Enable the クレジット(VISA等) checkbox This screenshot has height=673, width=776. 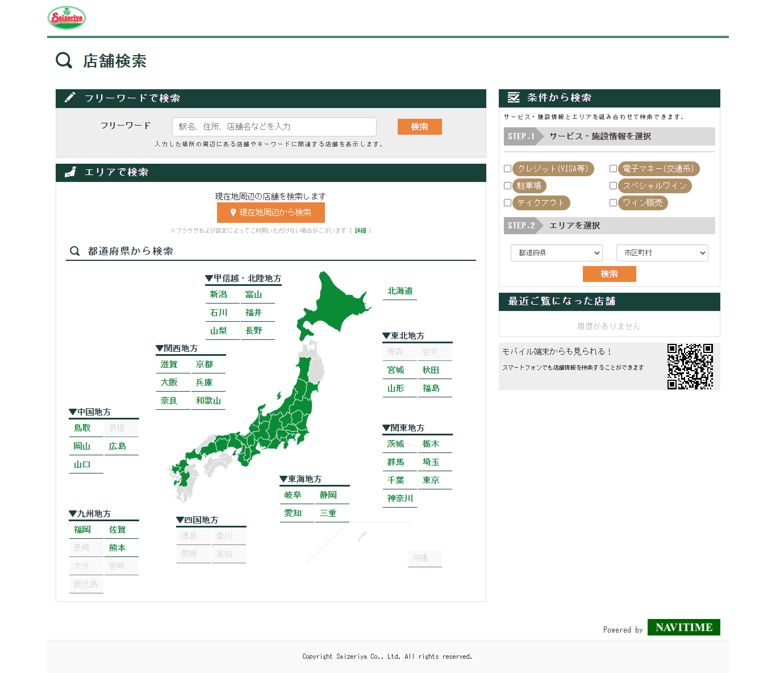click(508, 169)
